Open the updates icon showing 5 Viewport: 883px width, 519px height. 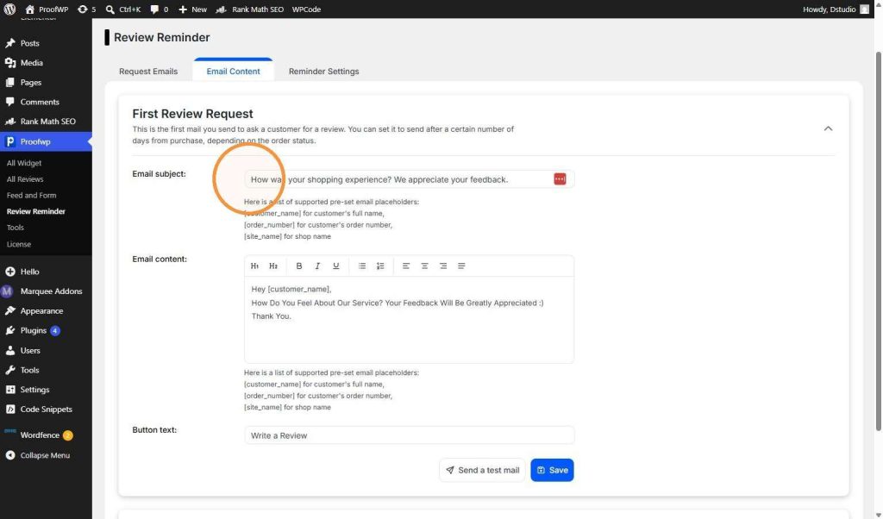click(x=86, y=9)
